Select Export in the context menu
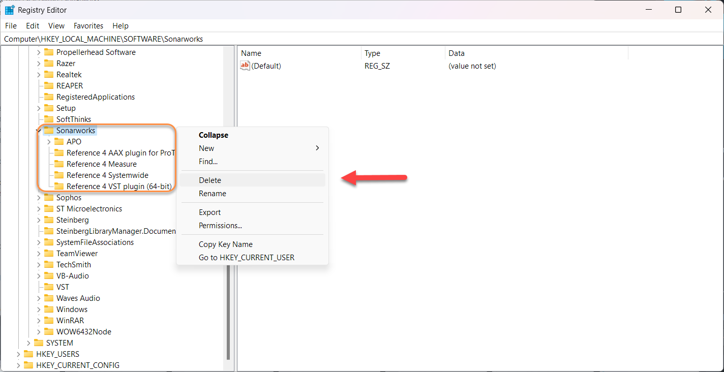Image resolution: width=724 pixels, height=372 pixels. (252, 212)
